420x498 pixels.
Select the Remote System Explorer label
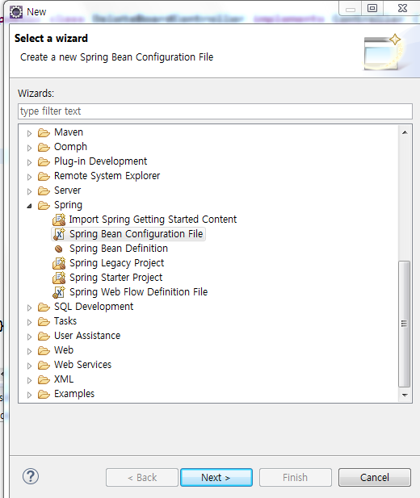pyautogui.click(x=107, y=176)
